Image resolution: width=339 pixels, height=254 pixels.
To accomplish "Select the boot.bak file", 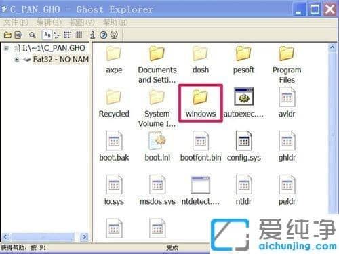I will [x=114, y=147].
